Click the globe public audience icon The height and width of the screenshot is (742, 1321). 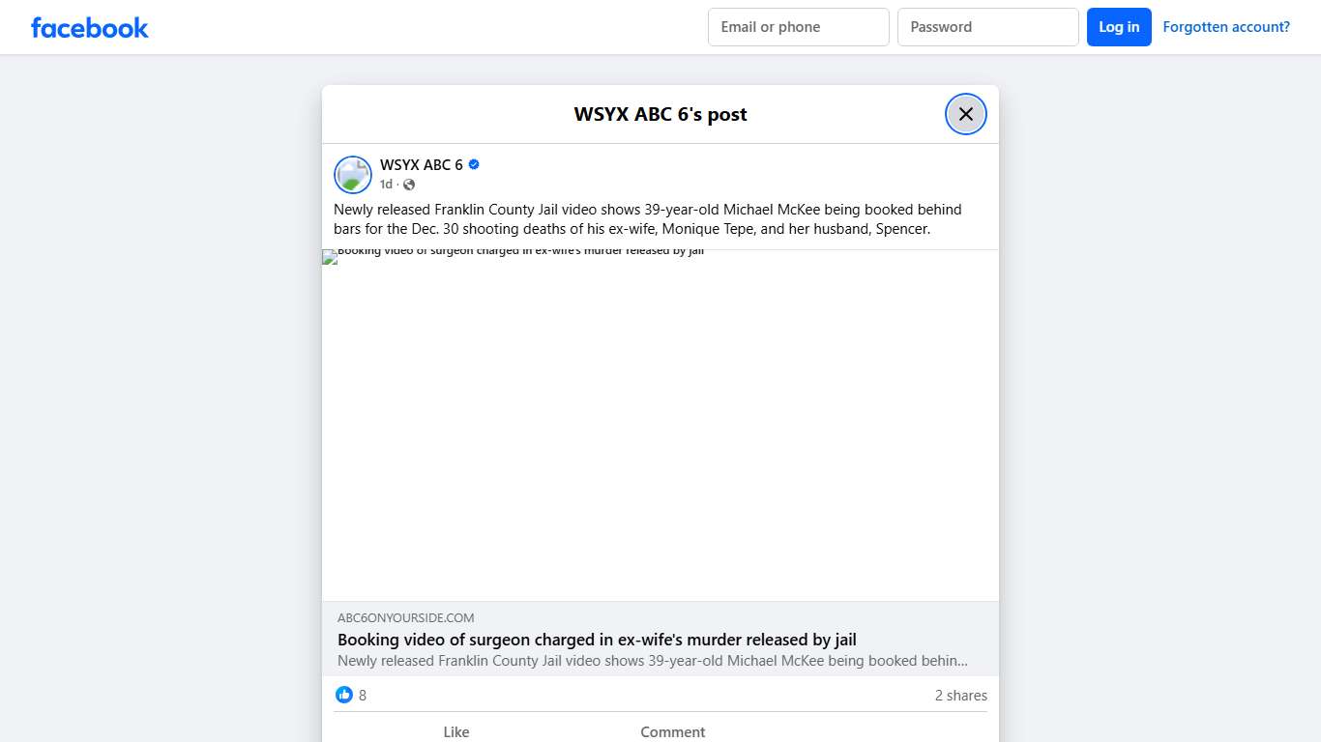coord(409,185)
